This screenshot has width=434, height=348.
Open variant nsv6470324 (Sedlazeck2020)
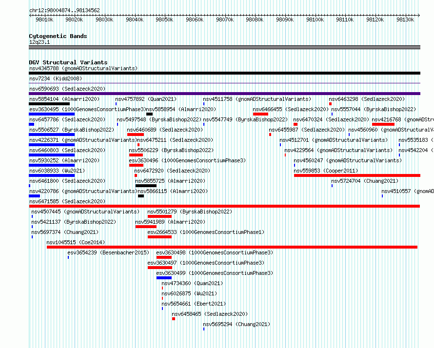[x=331, y=119]
